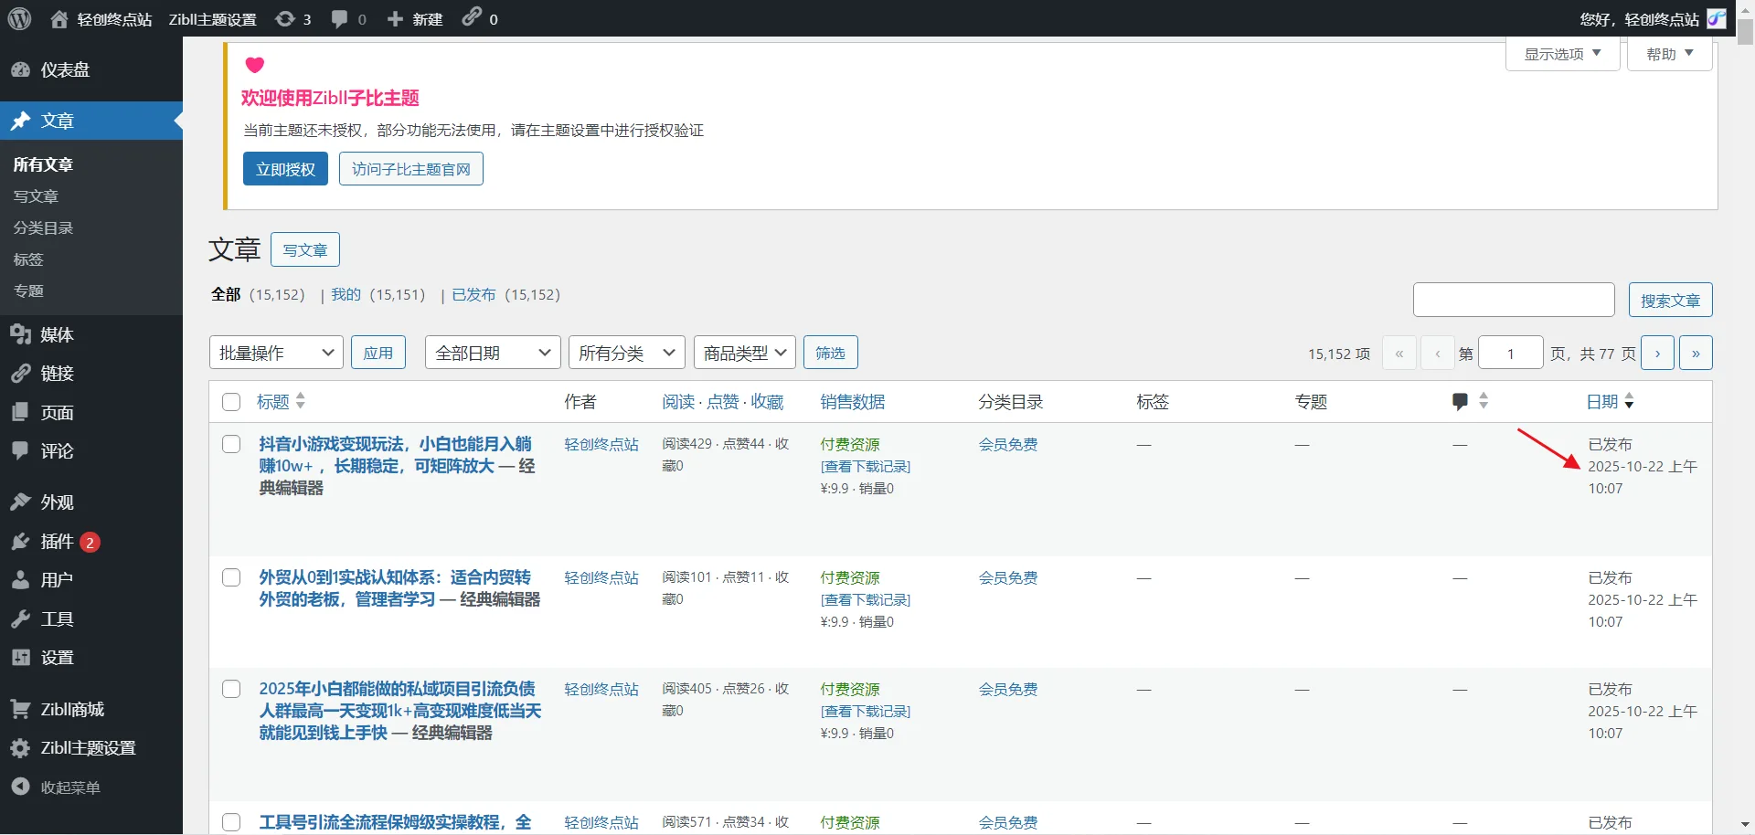Select the 外贸从0到1 post checkbox
The width and height of the screenshot is (1755, 835).
(231, 577)
